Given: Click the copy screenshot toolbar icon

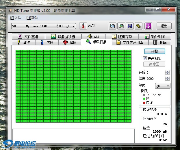Looking at the screenshot, I should tap(121, 26).
